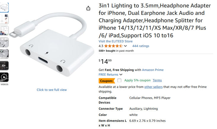The height and width of the screenshot is (129, 217).
Task: Open the 444 ratings link
Action: [141, 46]
